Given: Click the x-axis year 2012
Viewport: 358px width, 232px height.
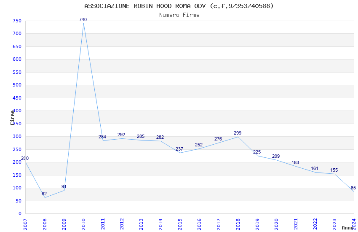Looking at the screenshot, I should (122, 224).
